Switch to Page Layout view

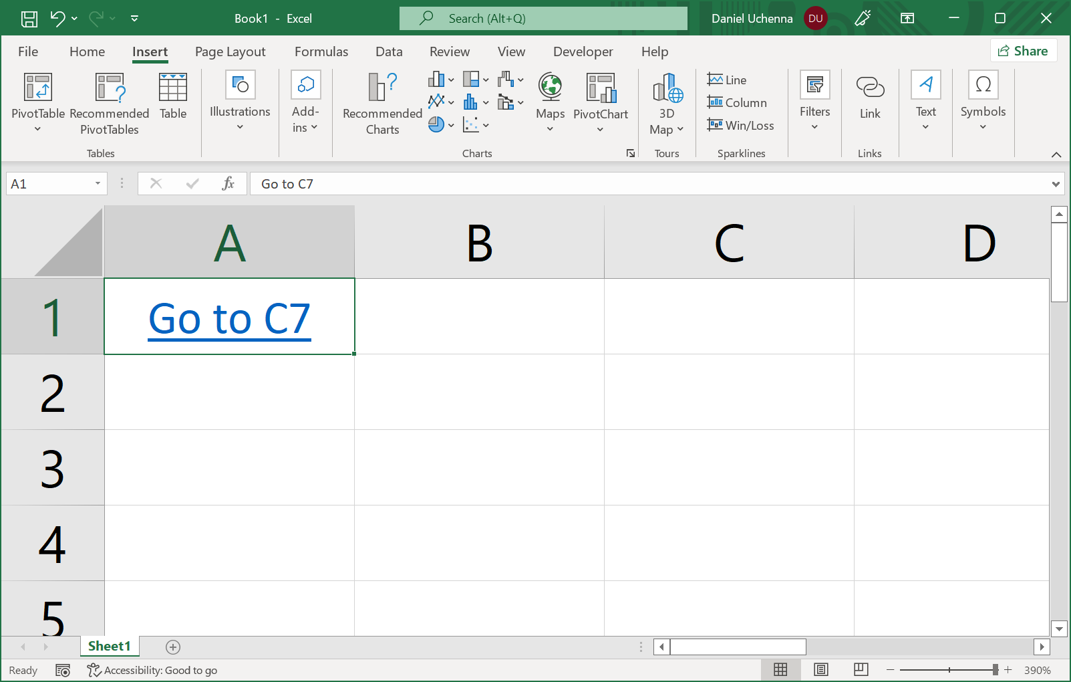pyautogui.click(x=820, y=669)
